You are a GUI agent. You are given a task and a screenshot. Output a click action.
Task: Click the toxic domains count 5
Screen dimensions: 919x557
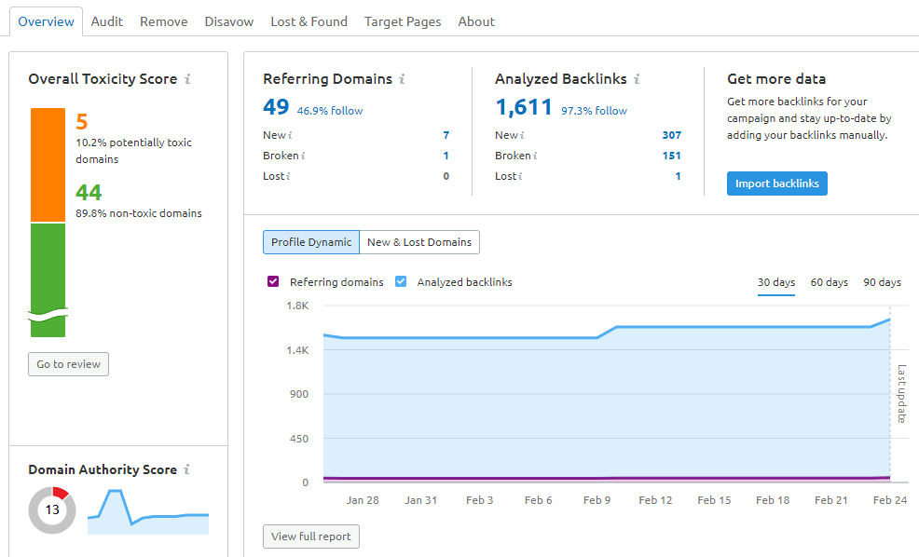click(82, 122)
